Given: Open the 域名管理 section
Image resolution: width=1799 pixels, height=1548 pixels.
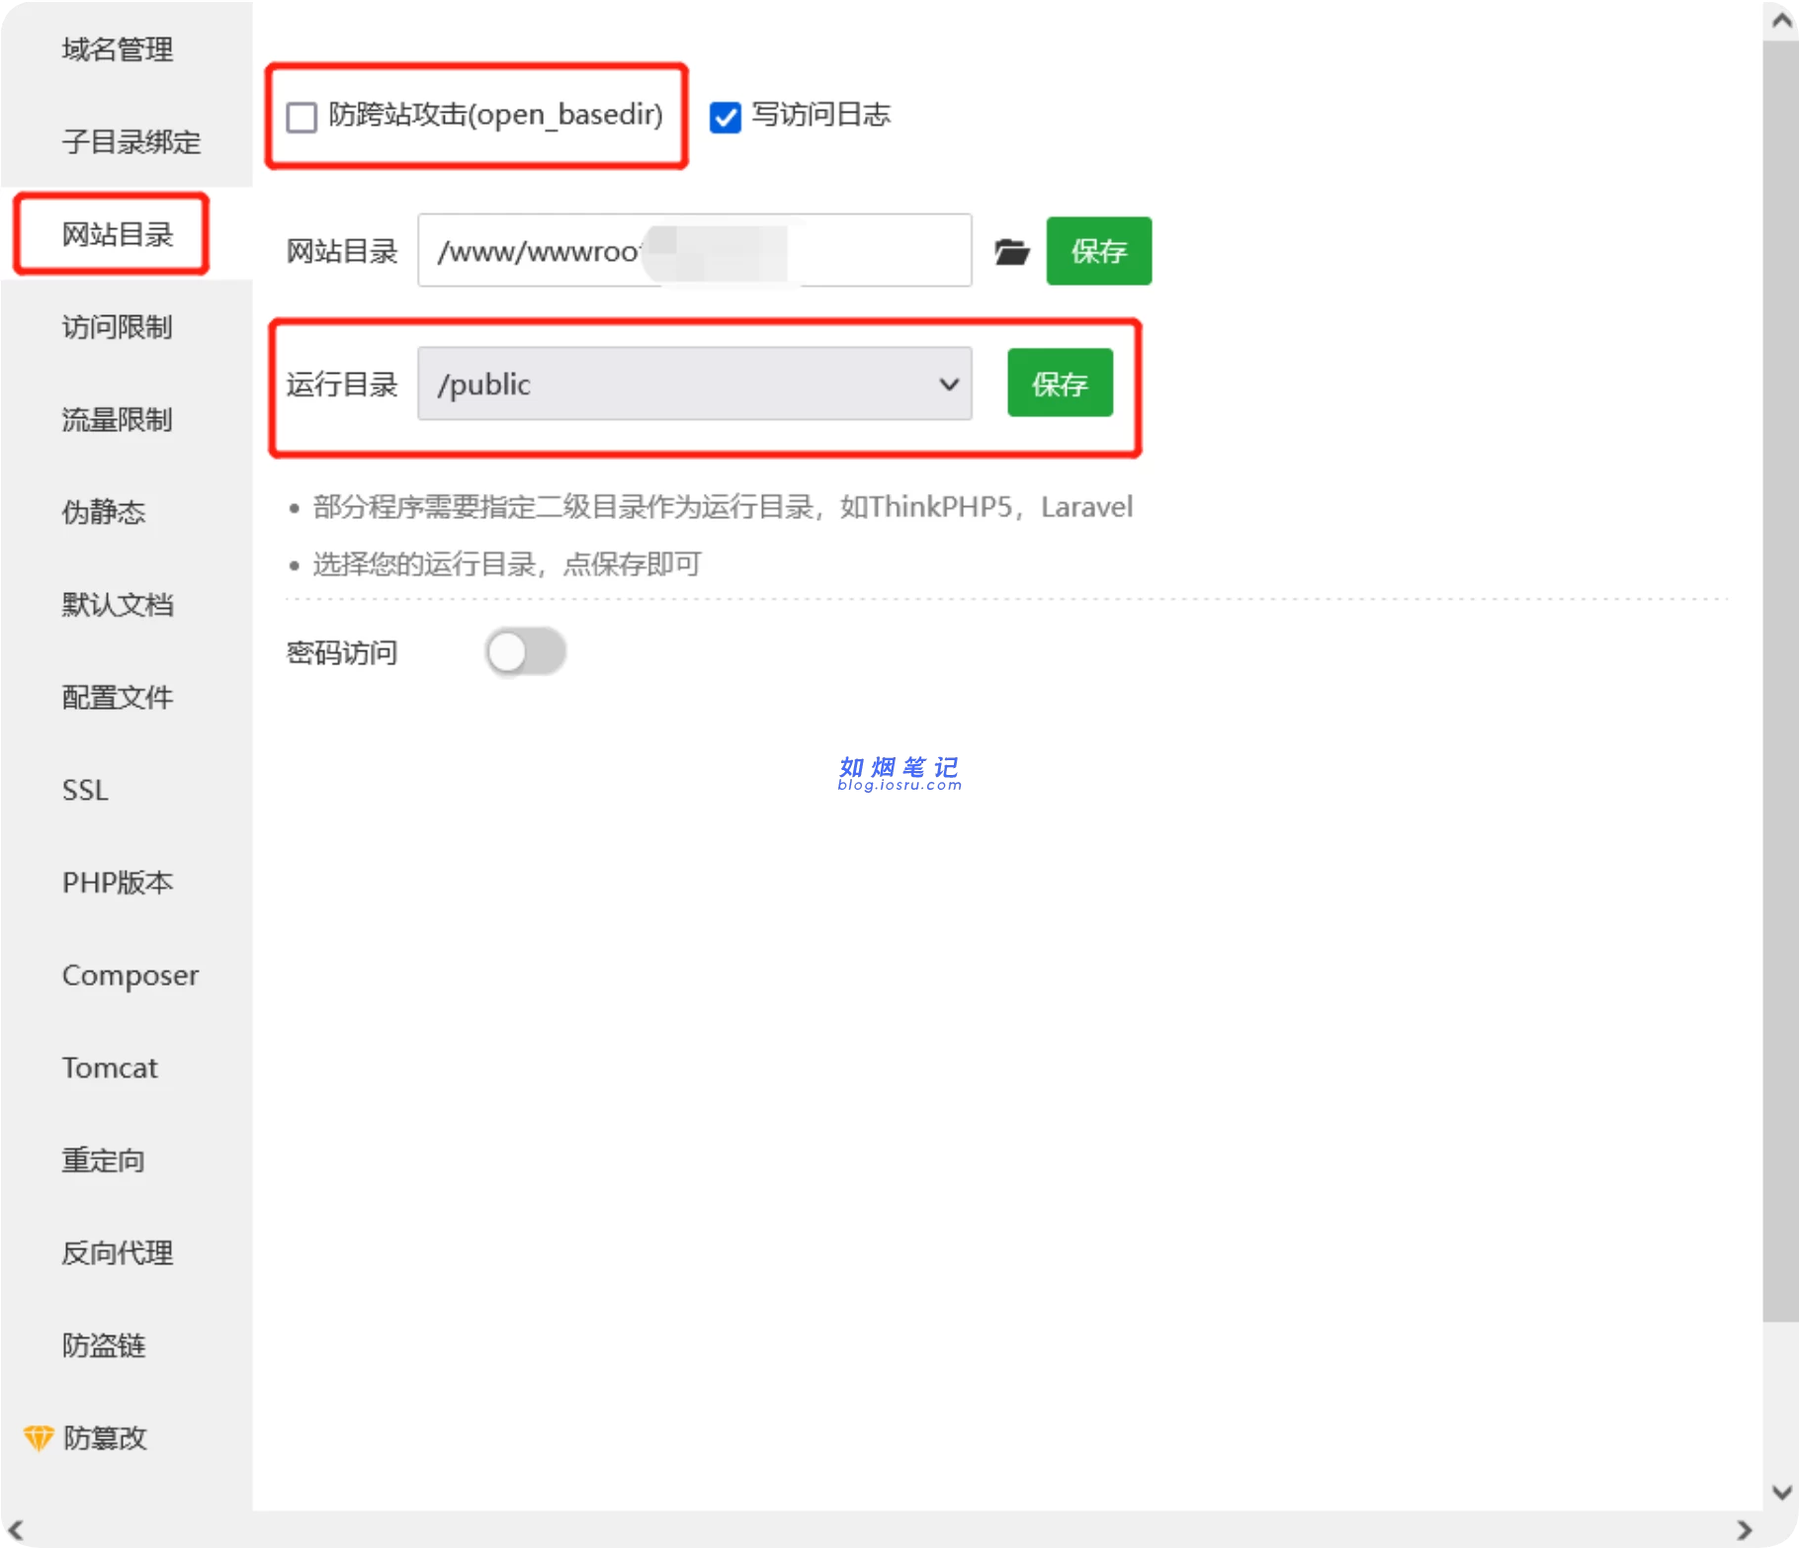Looking at the screenshot, I should [x=118, y=49].
